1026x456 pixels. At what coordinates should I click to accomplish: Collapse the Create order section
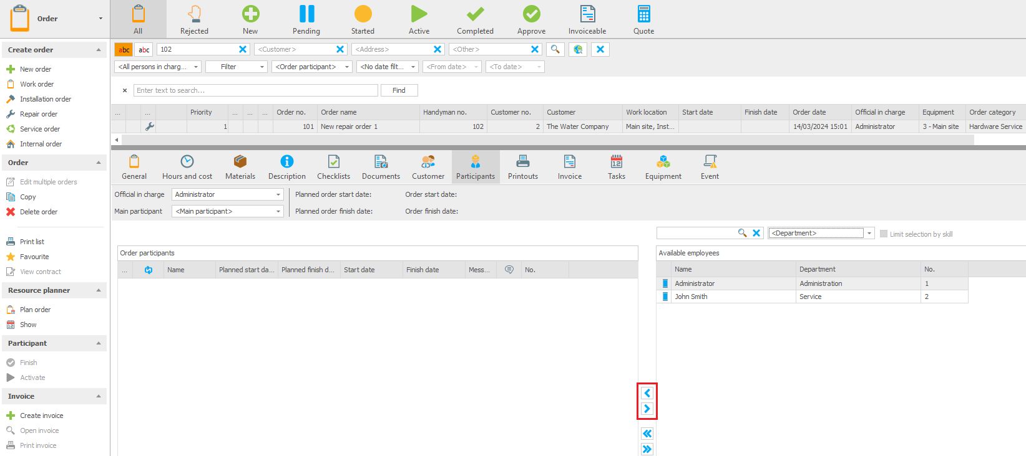[x=99, y=50]
